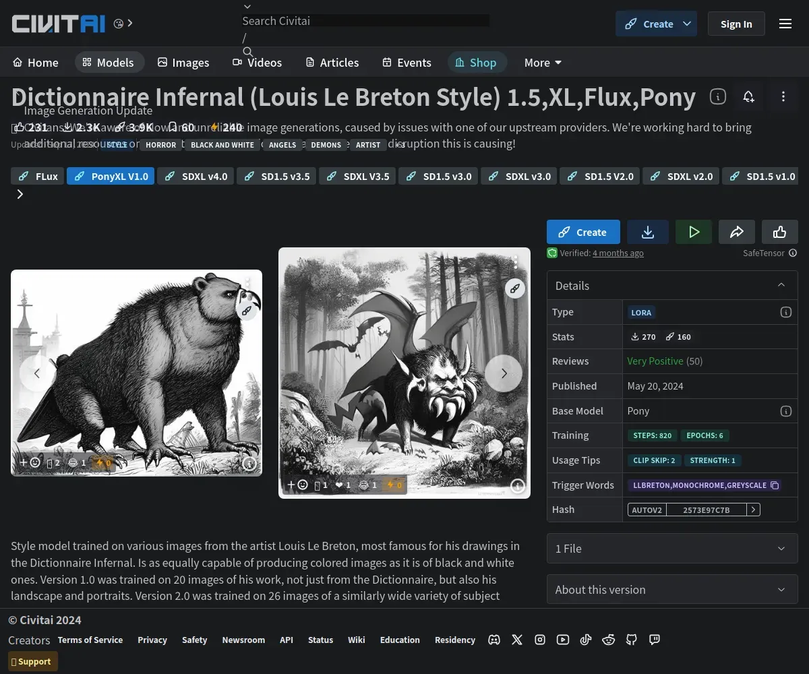The image size is (809, 674).
Task: Open the GitHub footer icon
Action: [x=632, y=640]
